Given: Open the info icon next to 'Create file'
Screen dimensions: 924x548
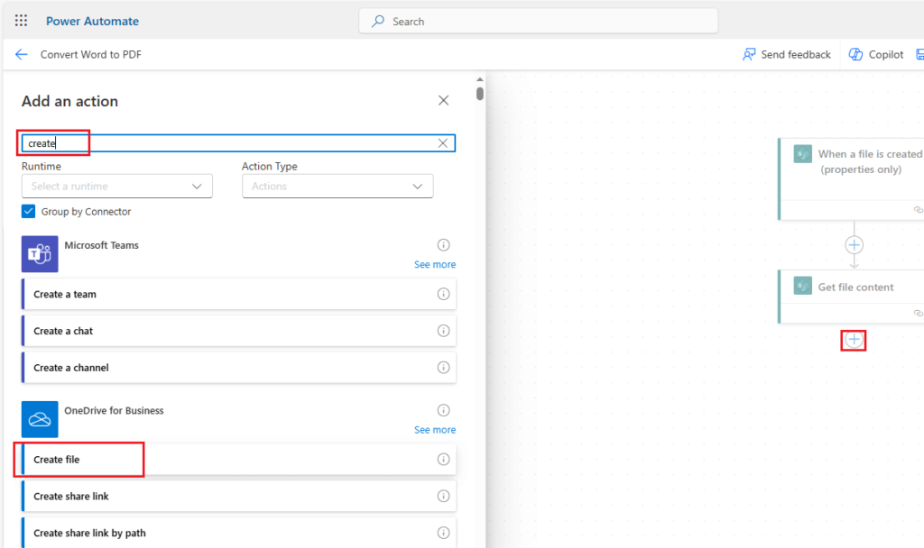Looking at the screenshot, I should tap(443, 459).
